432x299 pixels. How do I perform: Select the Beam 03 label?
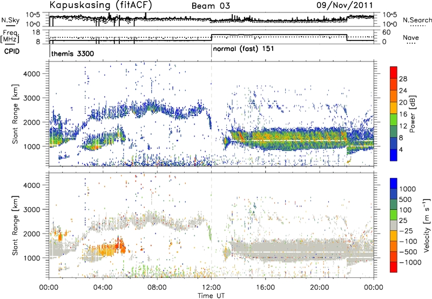pyautogui.click(x=211, y=6)
